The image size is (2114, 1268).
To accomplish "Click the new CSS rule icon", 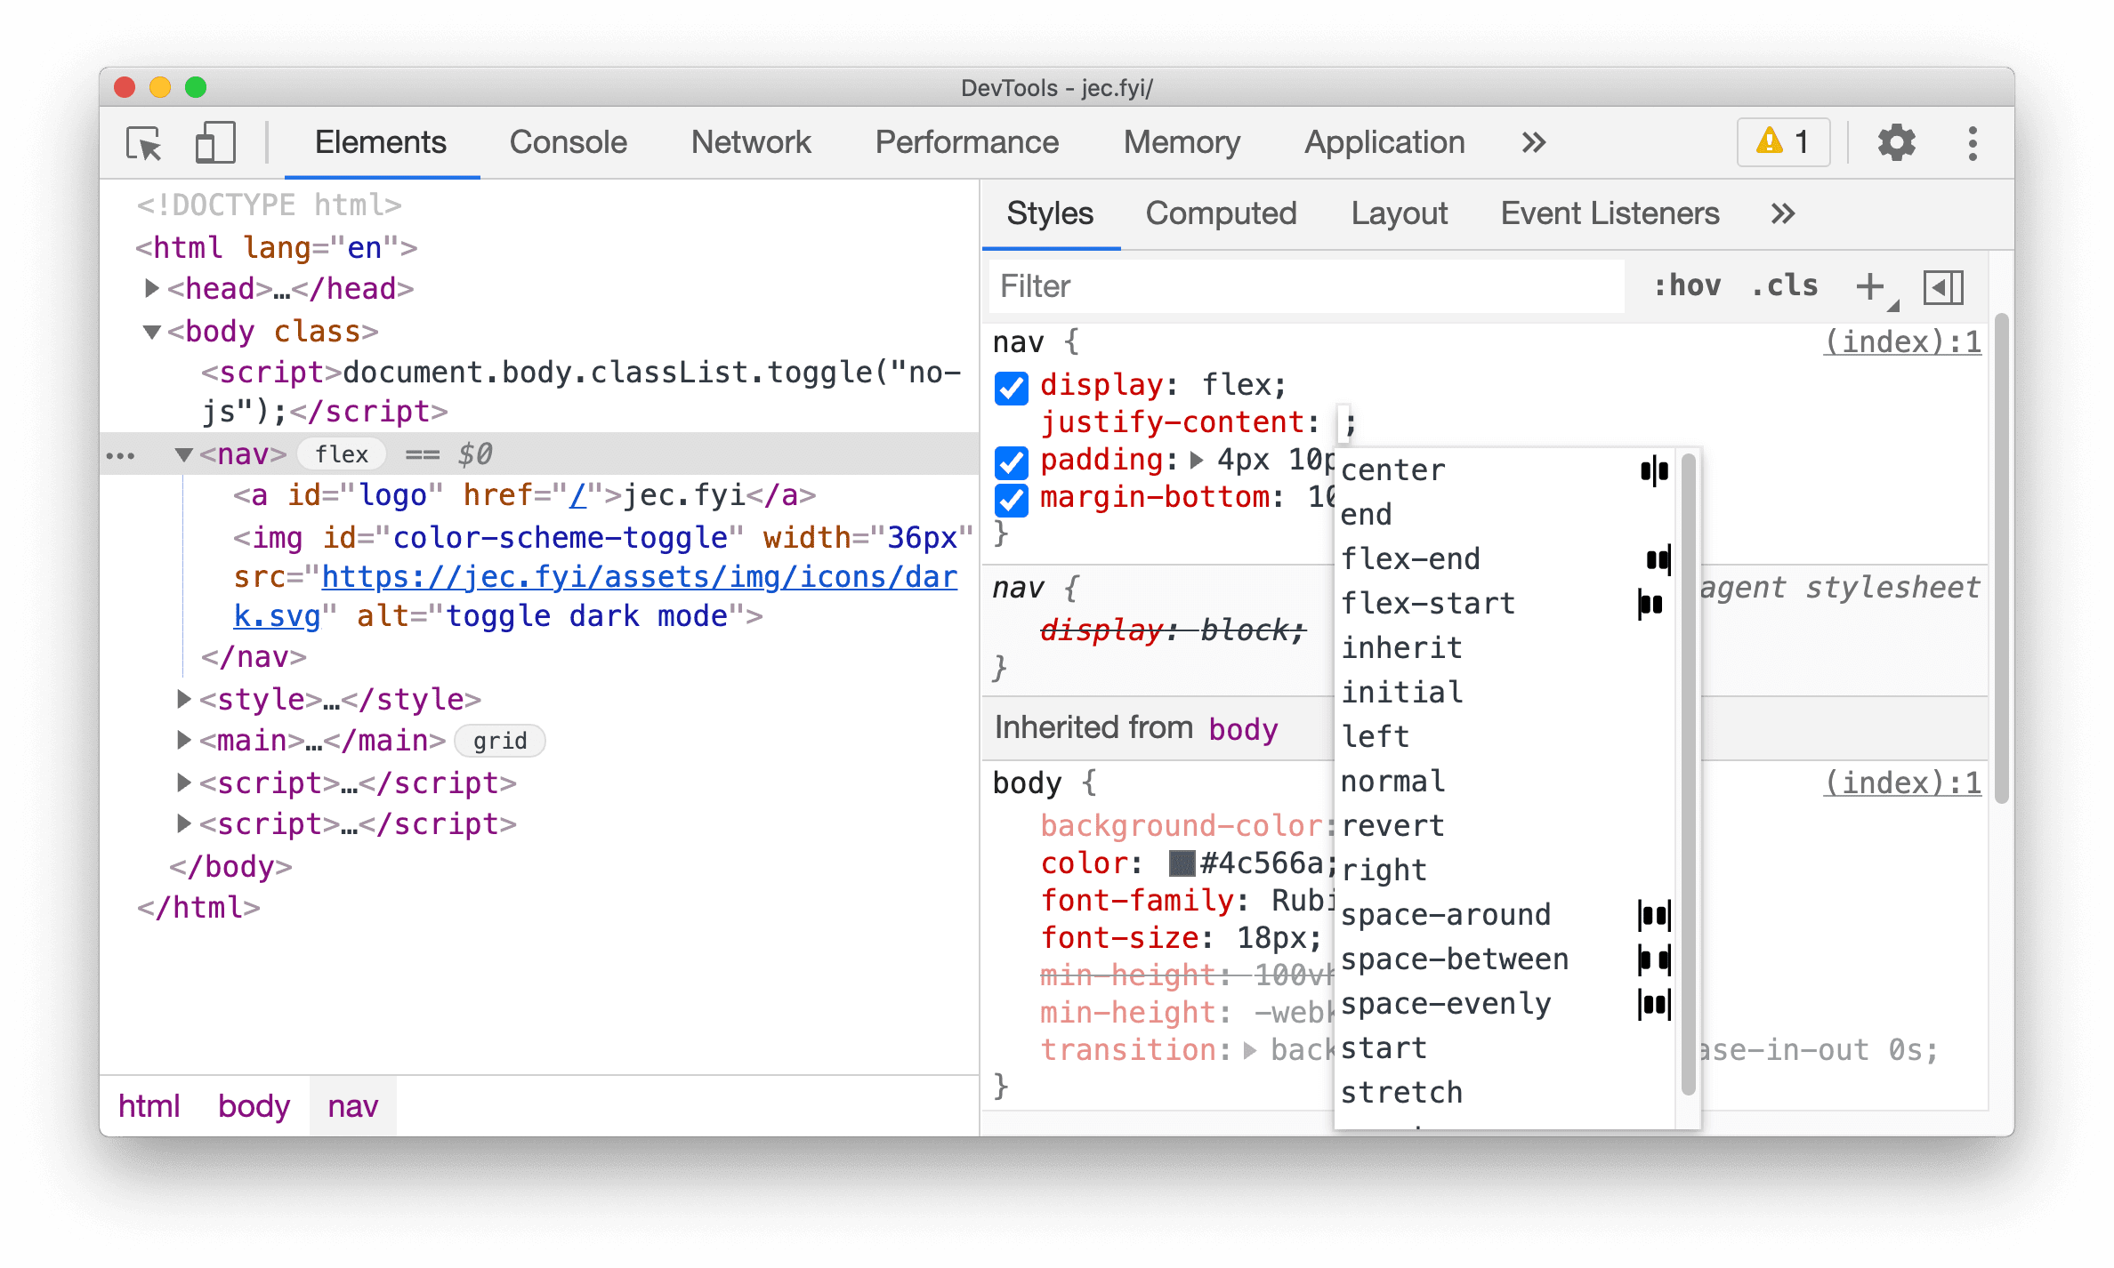I will pos(1871,287).
